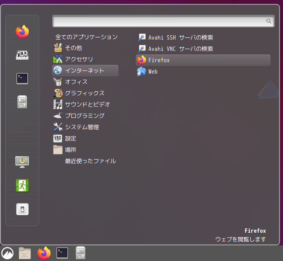The width and height of the screenshot is (283, 261).
Task: Click the オフィス pen cup icon
Action: tap(58, 82)
